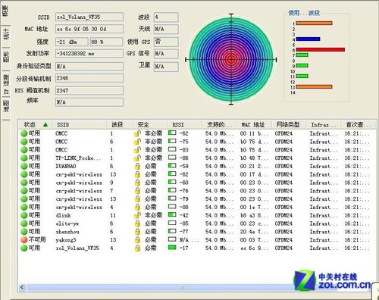Click the signal bar icon beside RSSI -59
This screenshot has height=300, width=379.
tap(172, 166)
